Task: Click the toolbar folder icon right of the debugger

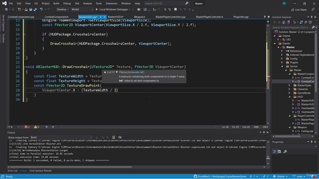Action: pos(139,9)
